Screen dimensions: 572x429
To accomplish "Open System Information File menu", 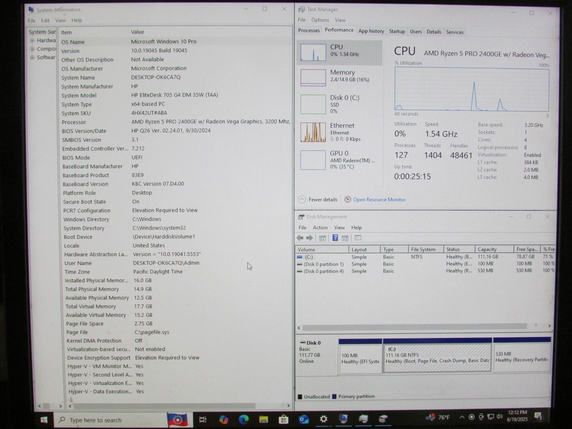I will tap(31, 20).
